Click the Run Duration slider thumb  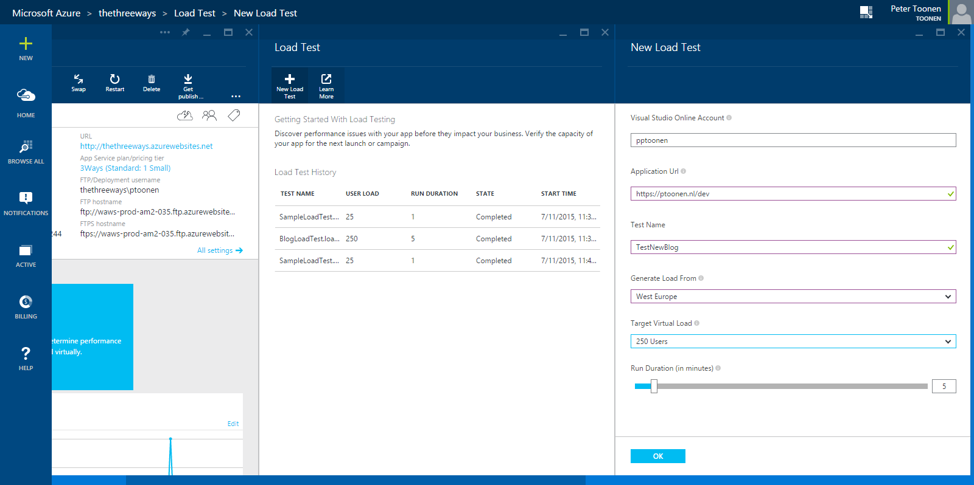pos(654,386)
